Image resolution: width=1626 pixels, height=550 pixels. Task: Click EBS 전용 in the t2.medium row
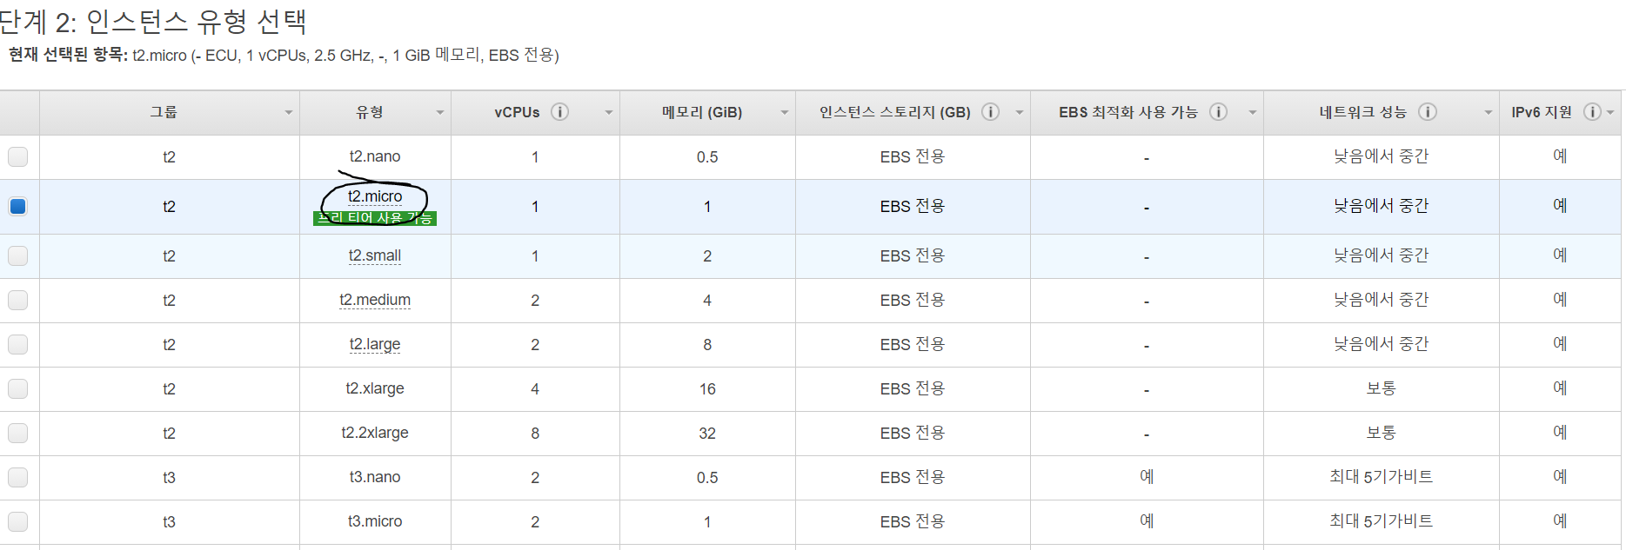[912, 300]
